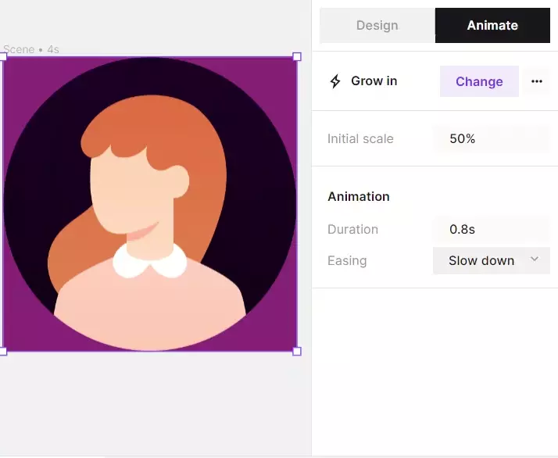Switch to the Design tab

377,25
